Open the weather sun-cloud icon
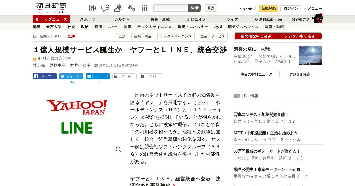Screen dimensions: 355x186 [118, 8]
